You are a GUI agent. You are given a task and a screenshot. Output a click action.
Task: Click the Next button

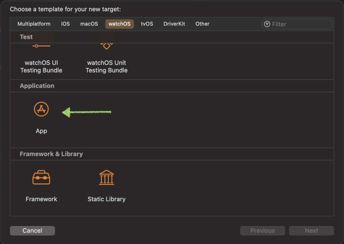pos(311,231)
